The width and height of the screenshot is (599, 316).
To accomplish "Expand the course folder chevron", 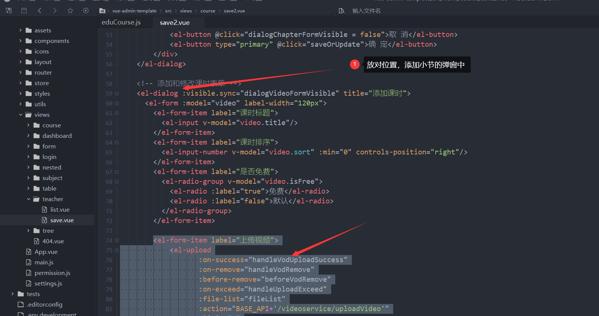I will point(28,125).
